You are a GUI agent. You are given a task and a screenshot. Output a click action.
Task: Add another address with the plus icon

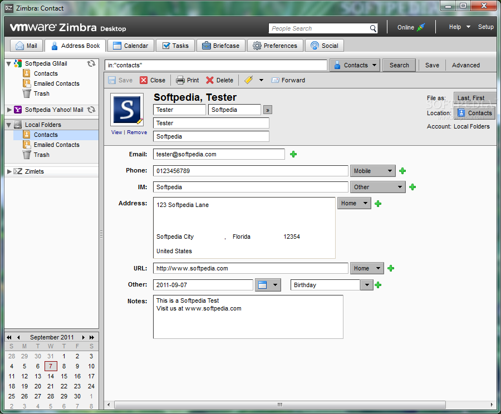coord(378,204)
